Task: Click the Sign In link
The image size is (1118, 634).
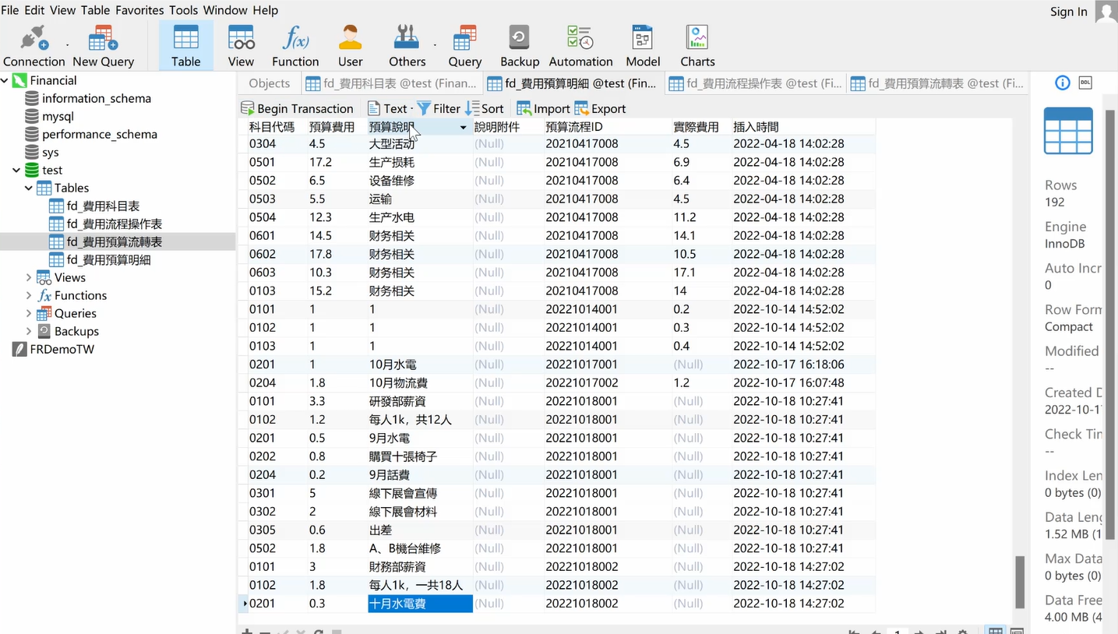Action: tap(1068, 12)
